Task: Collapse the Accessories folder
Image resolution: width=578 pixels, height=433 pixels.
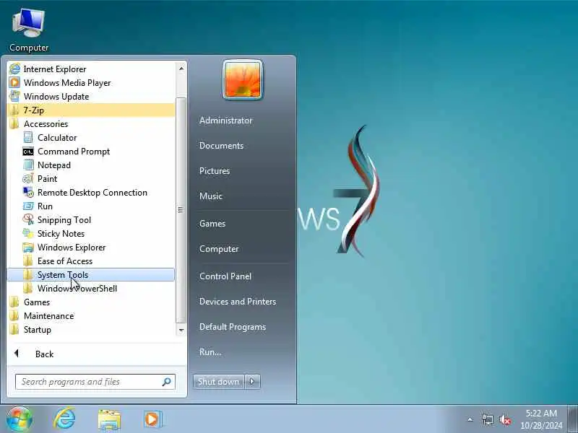Action: [91, 124]
